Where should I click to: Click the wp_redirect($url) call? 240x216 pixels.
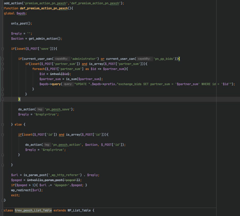(26, 190)
